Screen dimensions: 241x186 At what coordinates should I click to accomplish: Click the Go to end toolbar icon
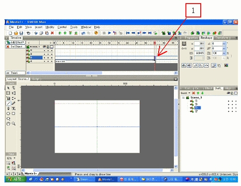150,33
